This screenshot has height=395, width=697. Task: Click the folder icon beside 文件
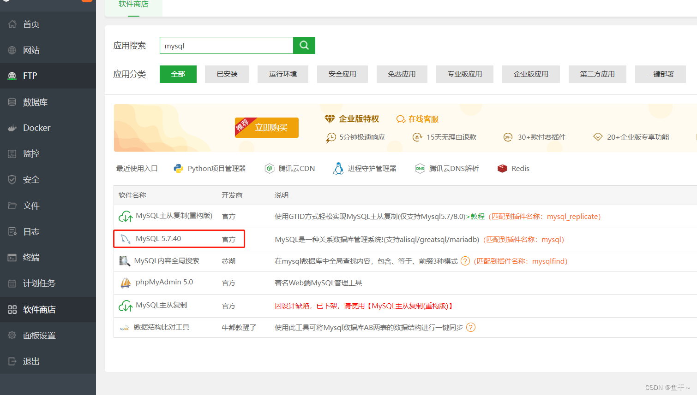pyautogui.click(x=12, y=205)
